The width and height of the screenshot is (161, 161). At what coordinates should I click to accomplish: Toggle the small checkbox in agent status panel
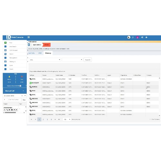[x=20, y=86]
